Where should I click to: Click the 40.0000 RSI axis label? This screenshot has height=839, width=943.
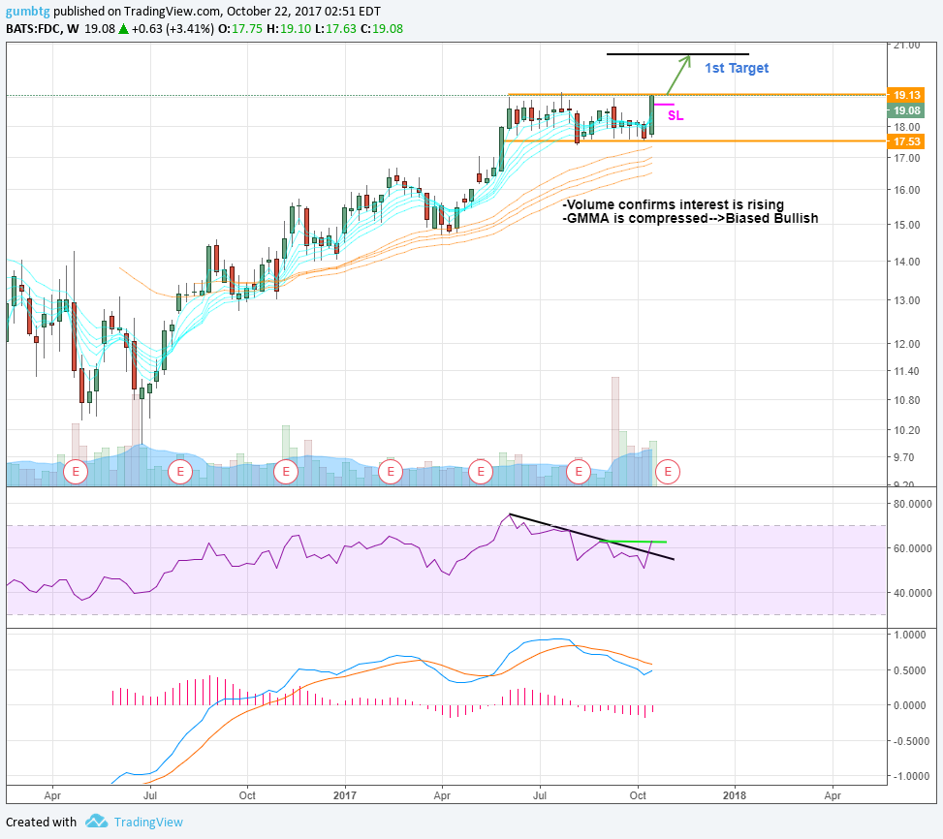[x=912, y=593]
